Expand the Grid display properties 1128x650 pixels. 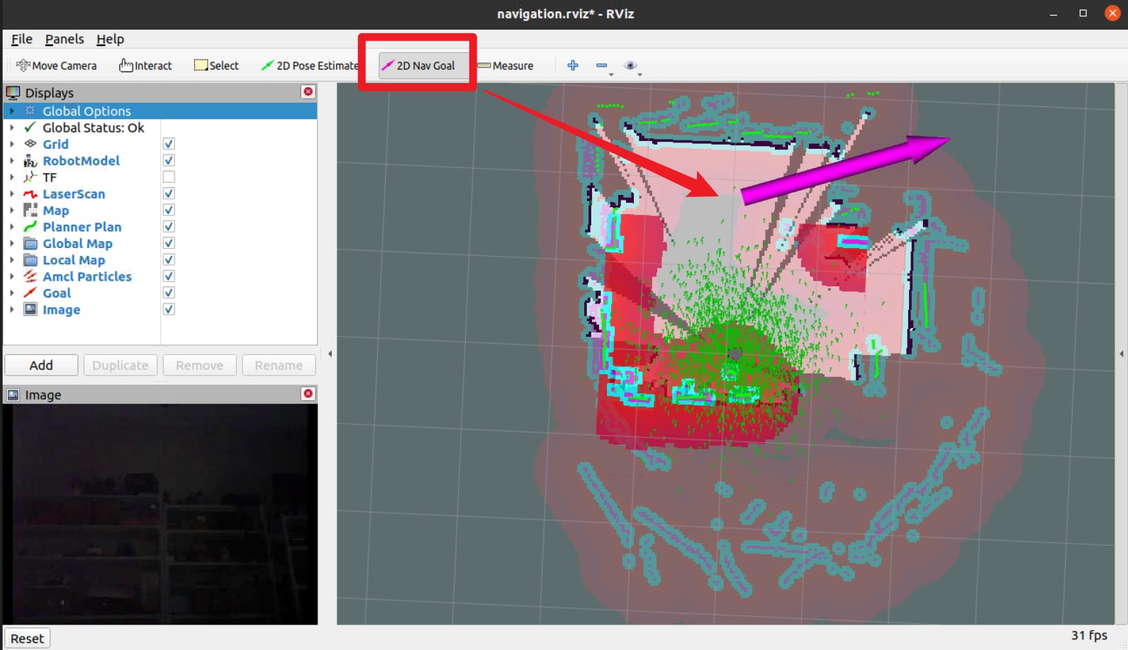pyautogui.click(x=11, y=144)
